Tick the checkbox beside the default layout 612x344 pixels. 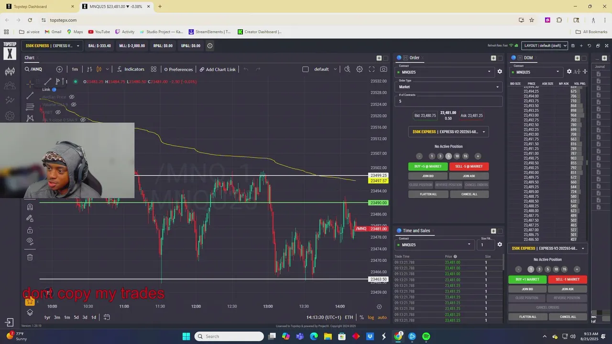306,69
